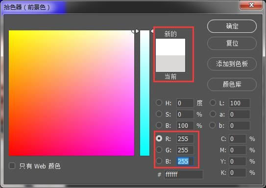This screenshot has width=266, height=188.
Task: Click the highlighted blue B value field
Action: click(x=185, y=161)
